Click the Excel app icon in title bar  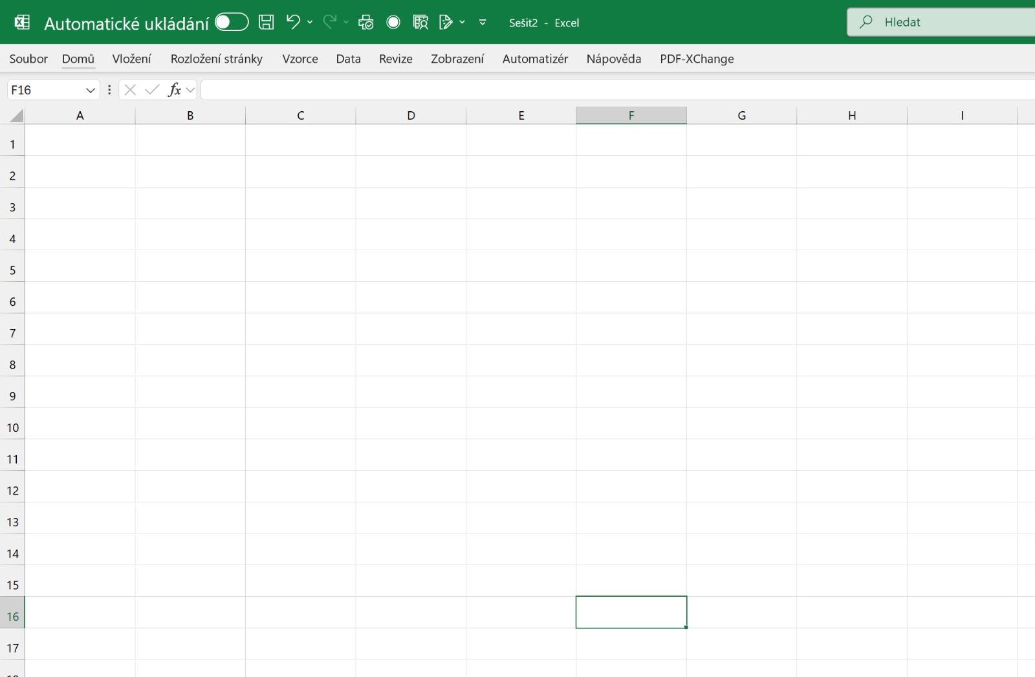click(x=22, y=23)
